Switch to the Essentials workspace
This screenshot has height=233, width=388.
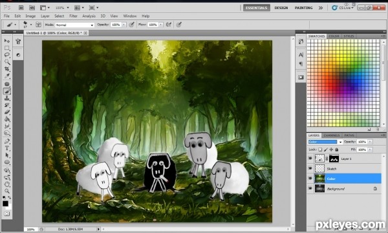click(256, 8)
